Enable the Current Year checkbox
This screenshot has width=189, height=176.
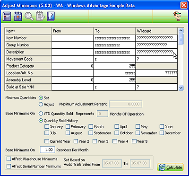pyautogui.click(x=47, y=141)
